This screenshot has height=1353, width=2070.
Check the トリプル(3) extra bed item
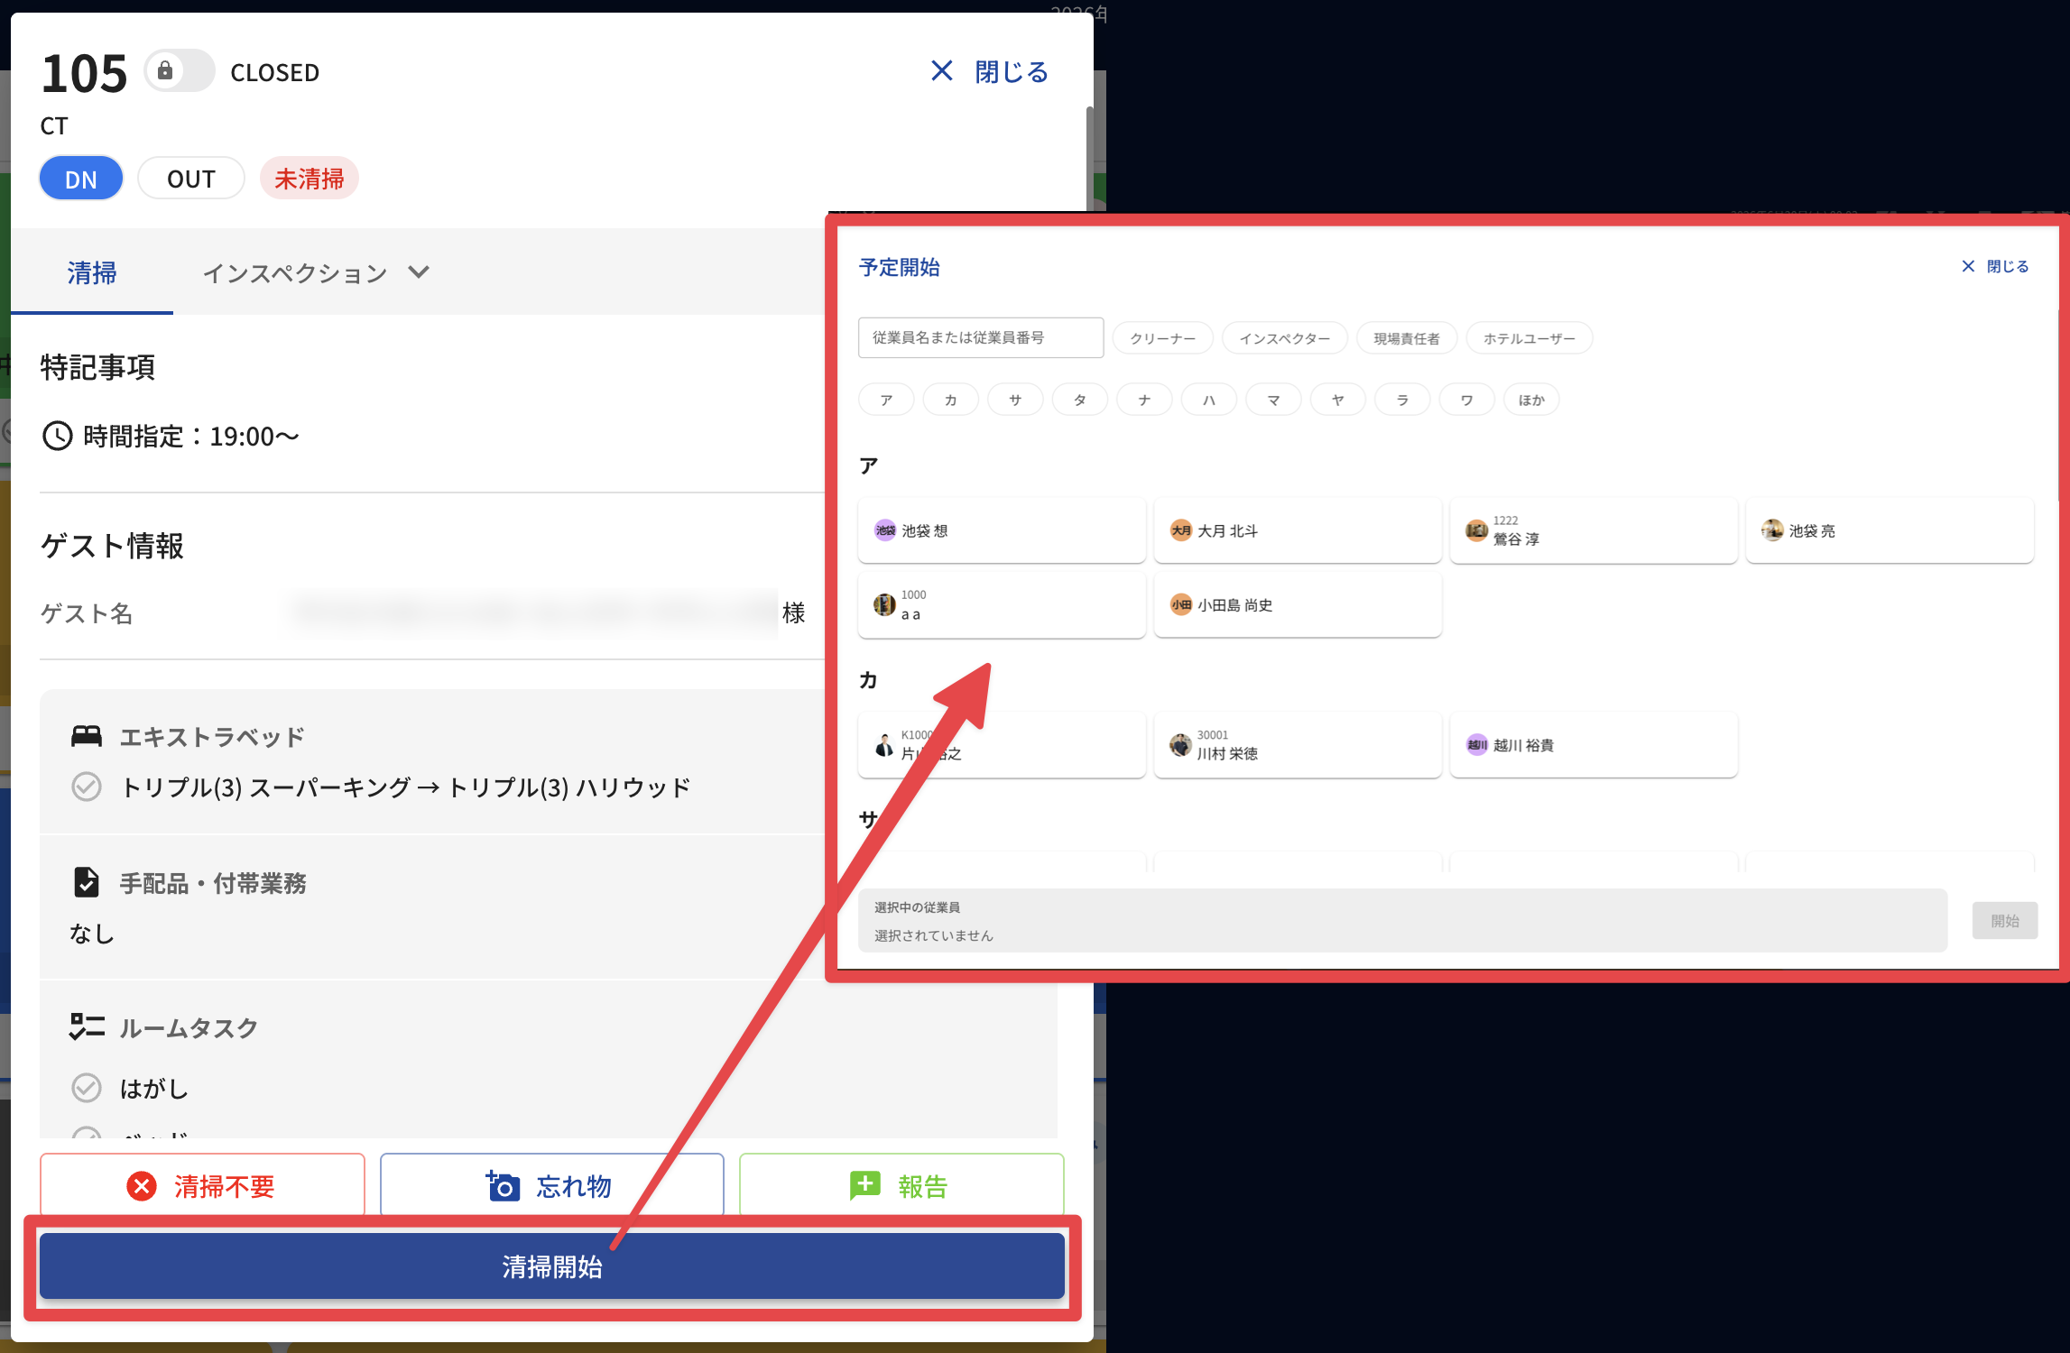pyautogui.click(x=87, y=787)
